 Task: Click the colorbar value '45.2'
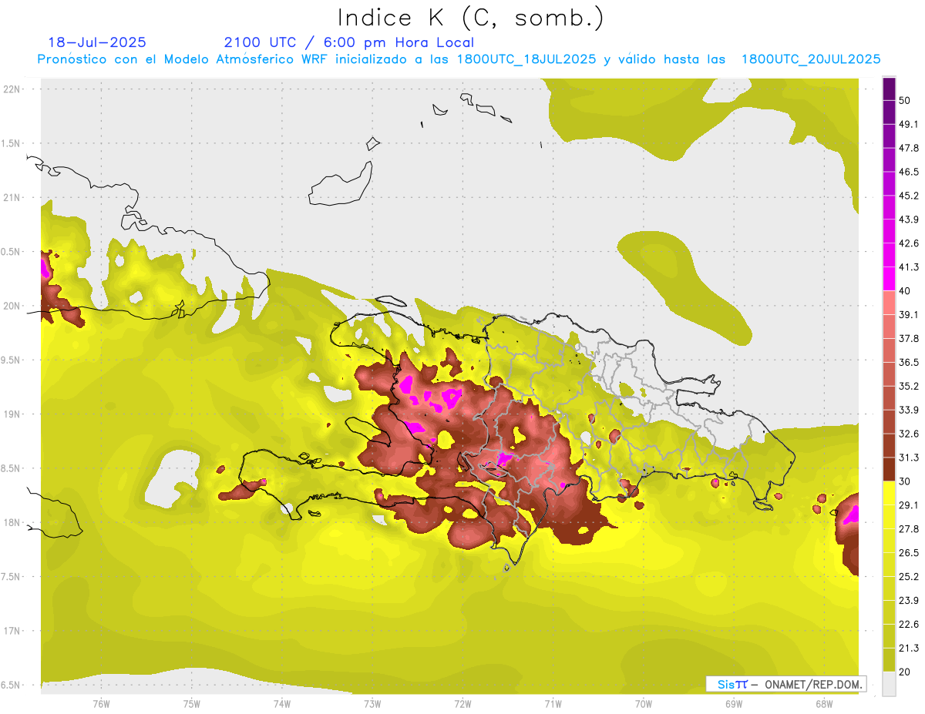909,196
